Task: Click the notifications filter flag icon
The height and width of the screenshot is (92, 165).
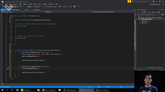Action: pos(129,1)
